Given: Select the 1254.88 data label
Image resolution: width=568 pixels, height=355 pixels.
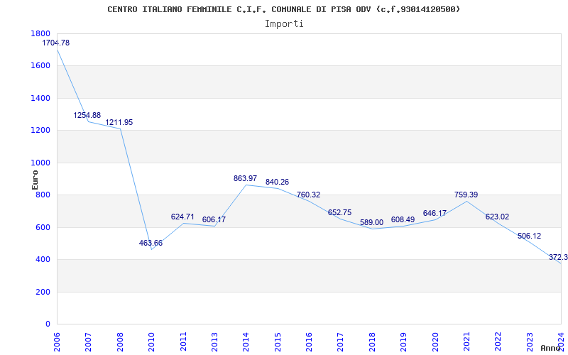Looking at the screenshot, I should point(87,115).
